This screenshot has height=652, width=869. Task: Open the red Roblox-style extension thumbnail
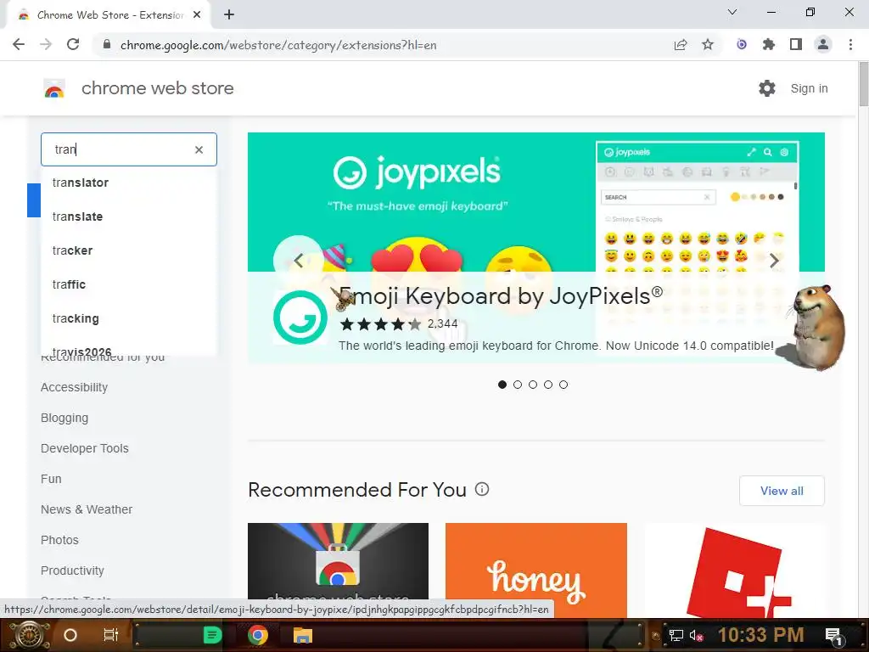pyautogui.click(x=734, y=570)
